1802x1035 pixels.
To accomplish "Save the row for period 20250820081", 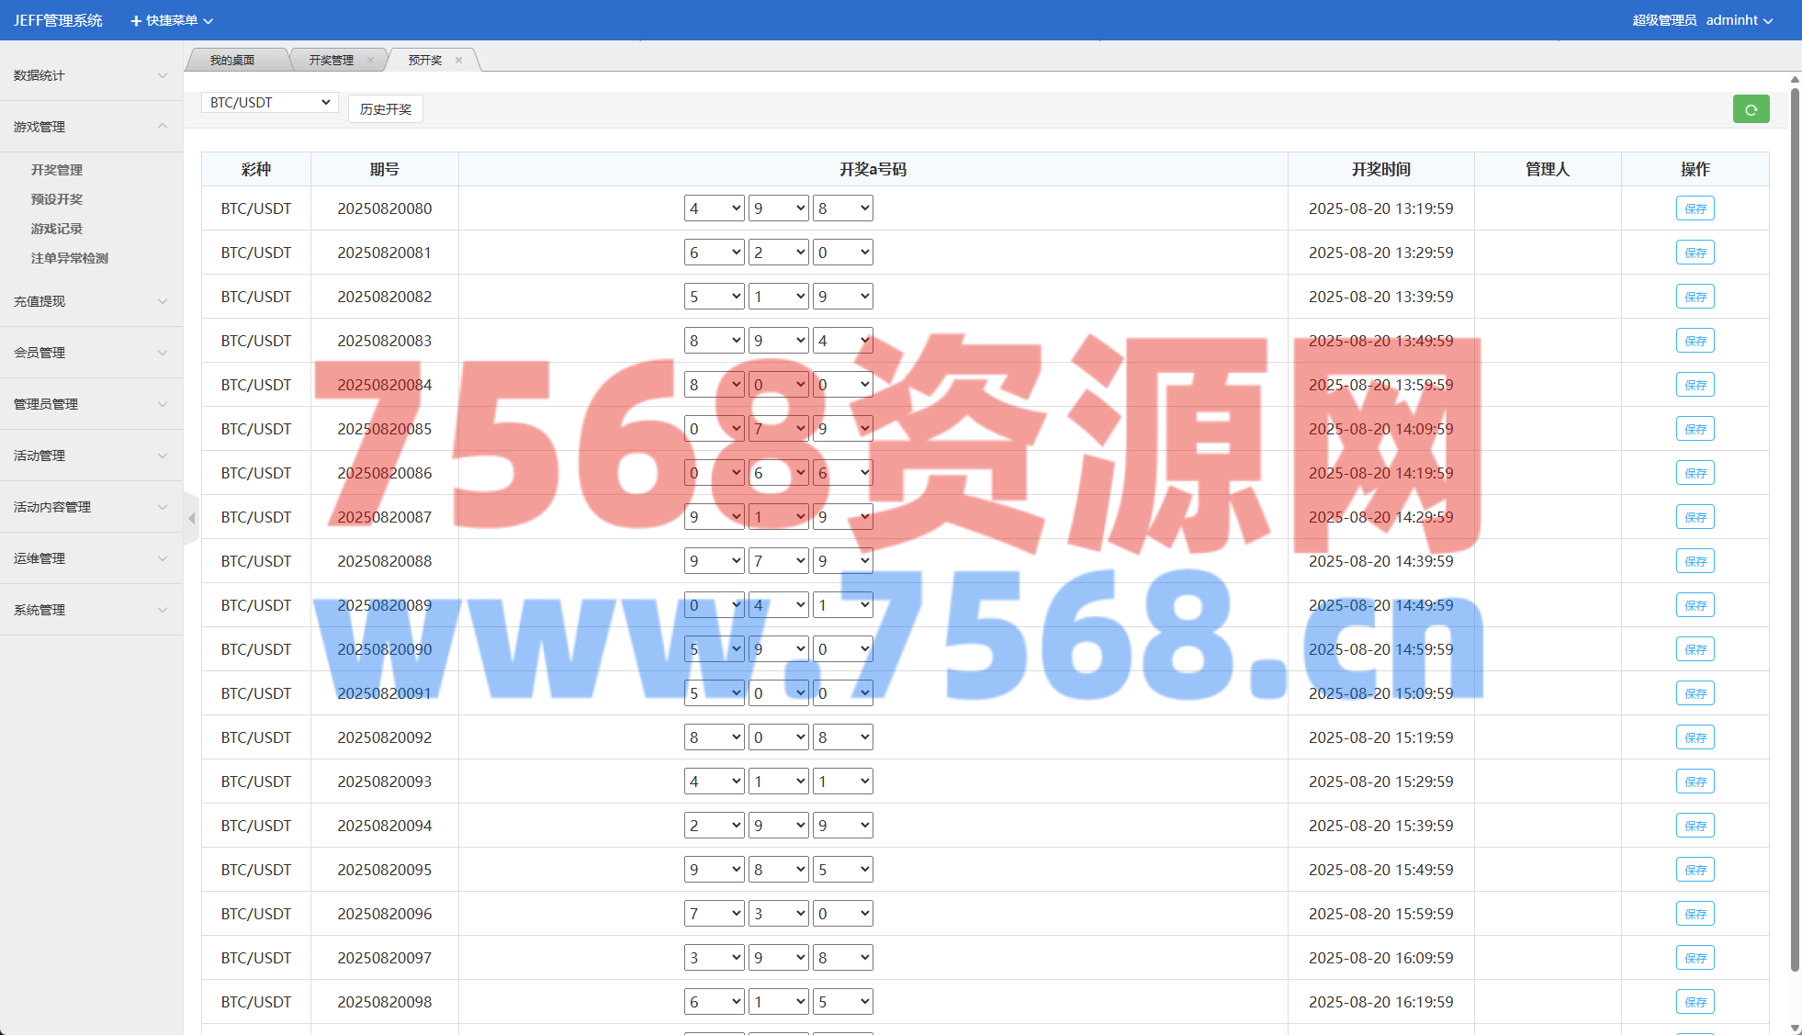I will click(1695, 253).
